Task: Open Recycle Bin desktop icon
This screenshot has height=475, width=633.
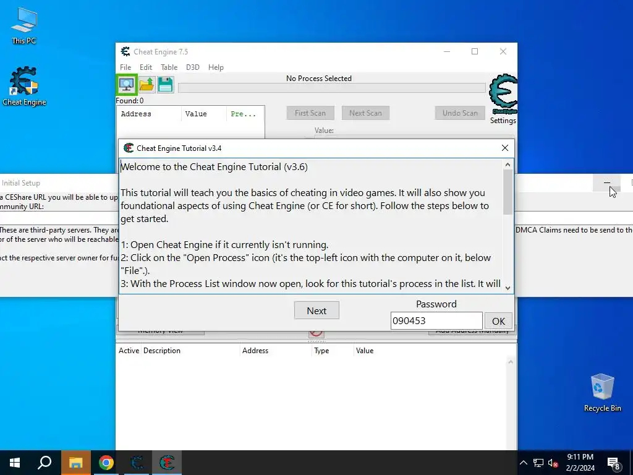Action: coord(602,393)
